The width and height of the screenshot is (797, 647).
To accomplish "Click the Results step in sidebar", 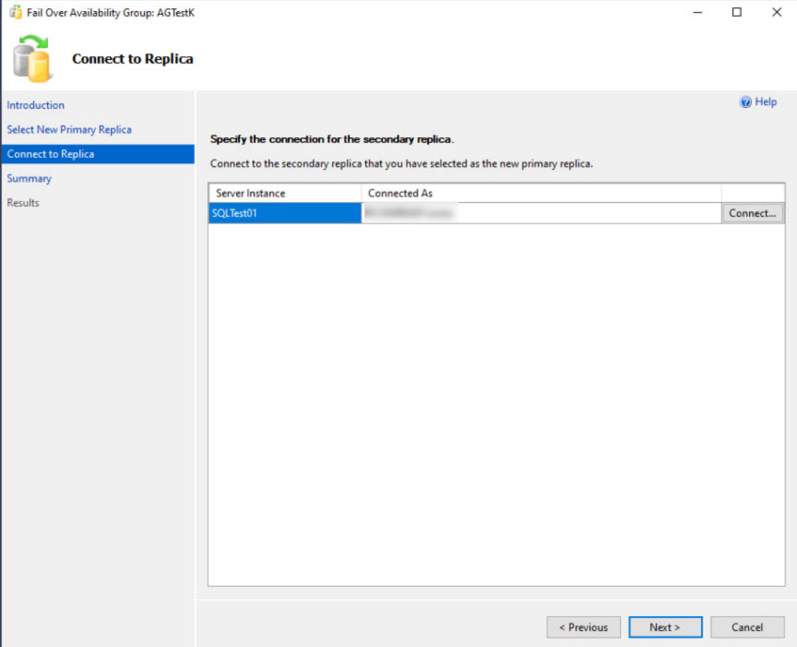I will pos(24,203).
